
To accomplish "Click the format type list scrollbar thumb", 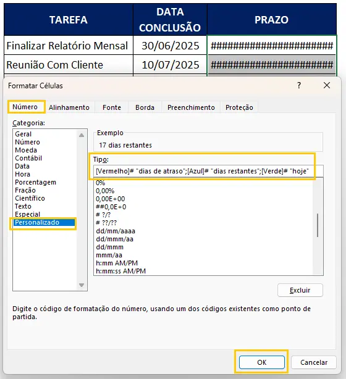I will [318, 225].
